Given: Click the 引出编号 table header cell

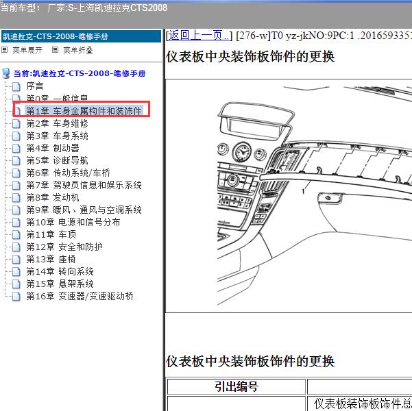Looking at the screenshot, I should (x=237, y=386).
